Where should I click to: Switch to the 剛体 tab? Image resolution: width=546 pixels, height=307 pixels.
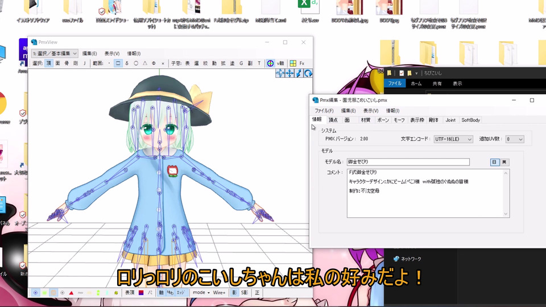point(433,120)
